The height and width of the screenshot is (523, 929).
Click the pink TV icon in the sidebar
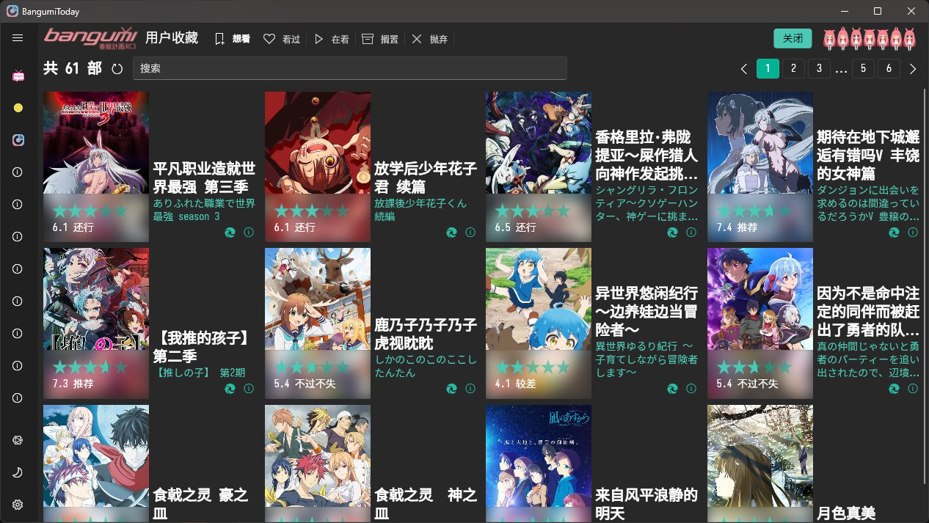click(x=18, y=76)
